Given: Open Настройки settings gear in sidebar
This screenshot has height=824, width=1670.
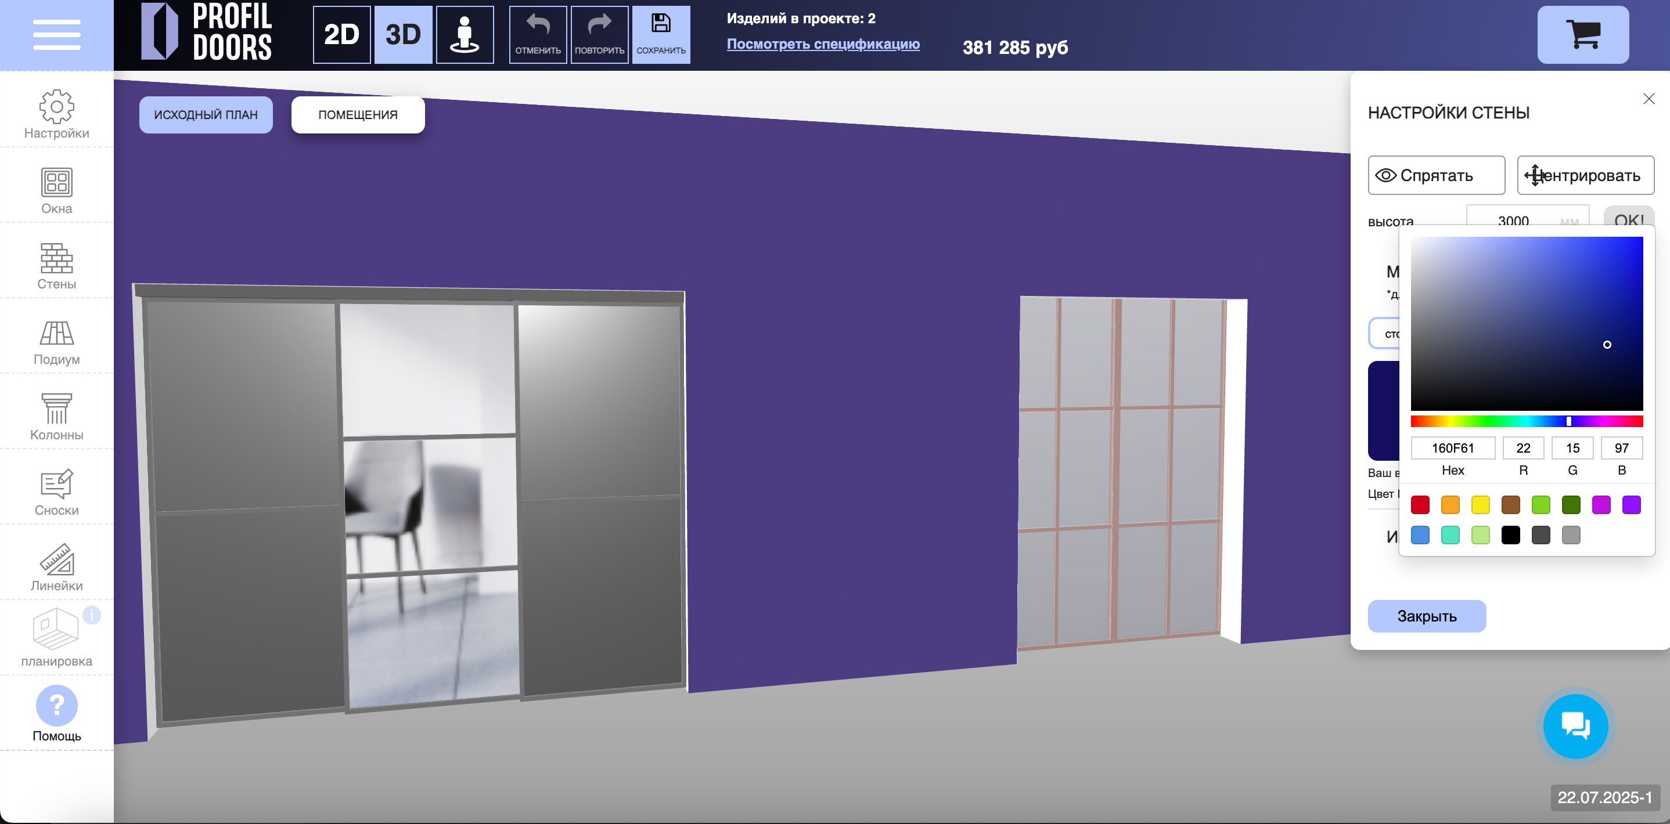Looking at the screenshot, I should (x=56, y=114).
